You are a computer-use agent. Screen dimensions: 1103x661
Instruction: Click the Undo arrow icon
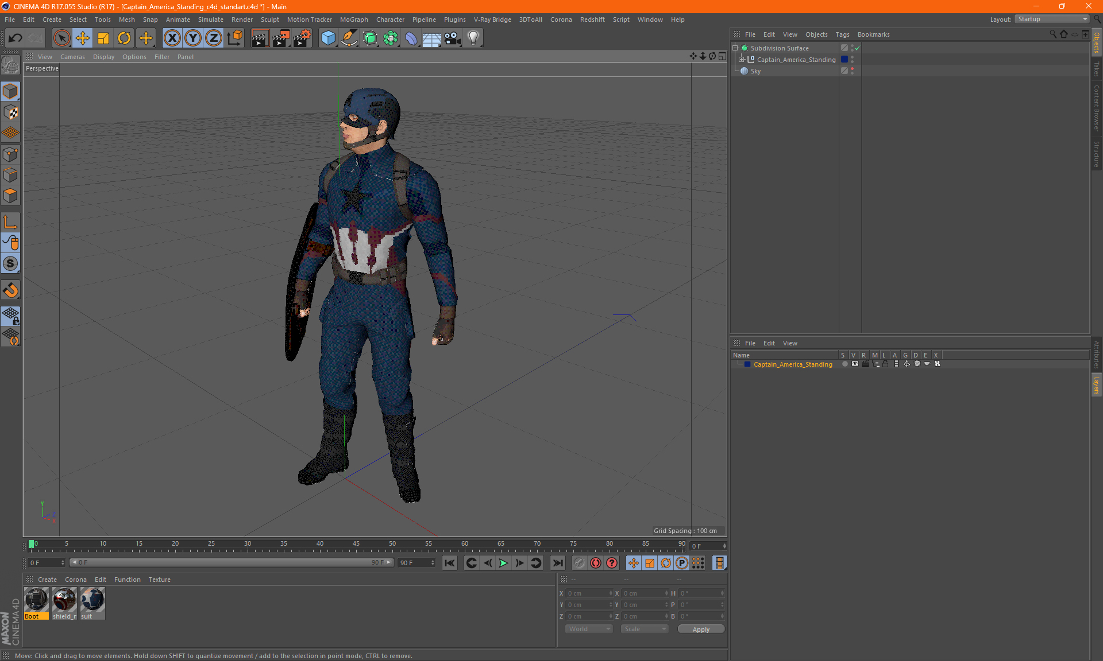coord(15,38)
